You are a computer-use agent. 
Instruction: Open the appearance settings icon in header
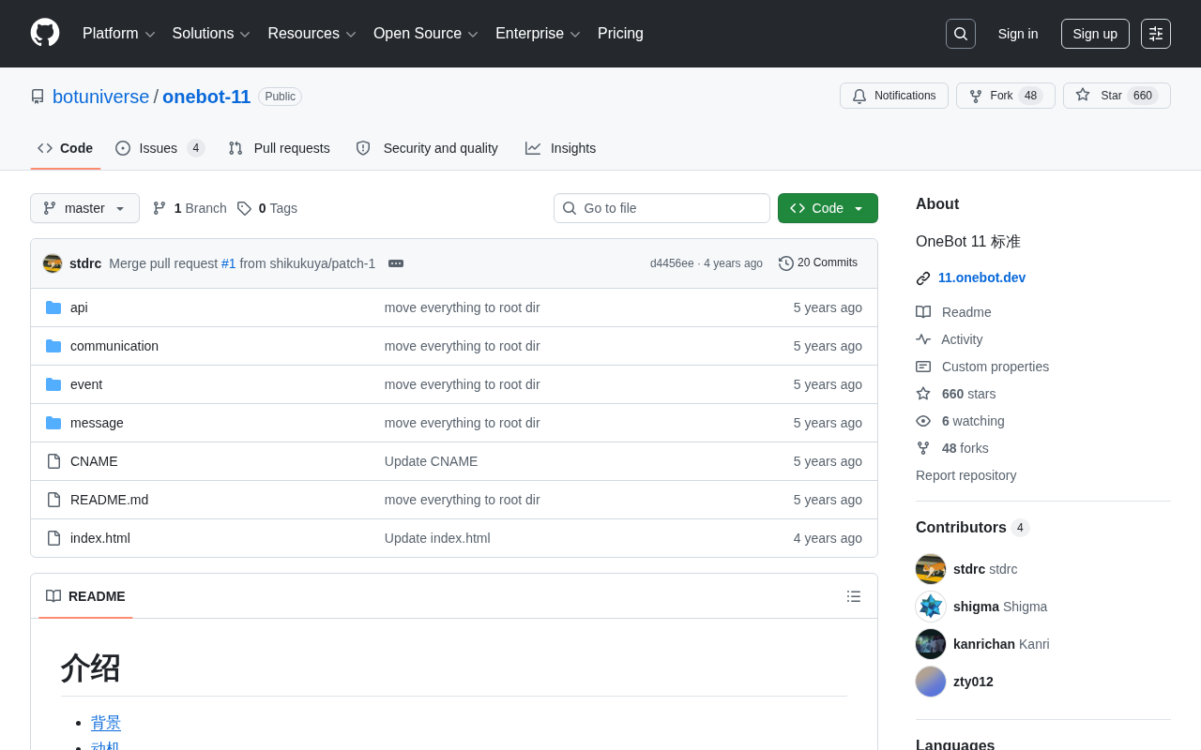click(x=1155, y=34)
